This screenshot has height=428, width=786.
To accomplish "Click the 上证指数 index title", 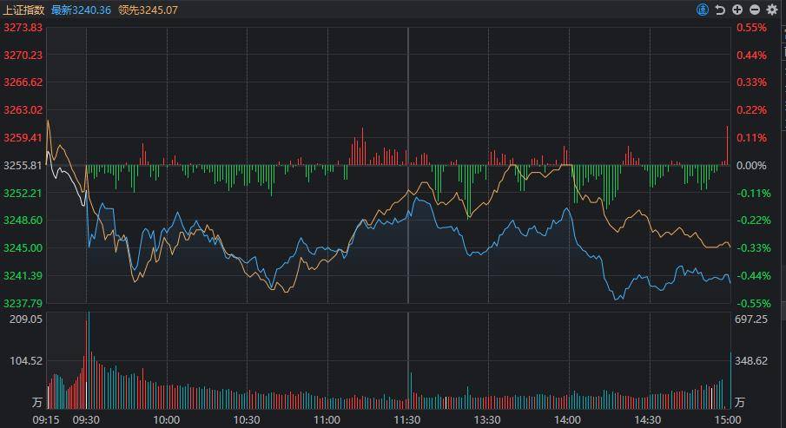I will pos(23,10).
